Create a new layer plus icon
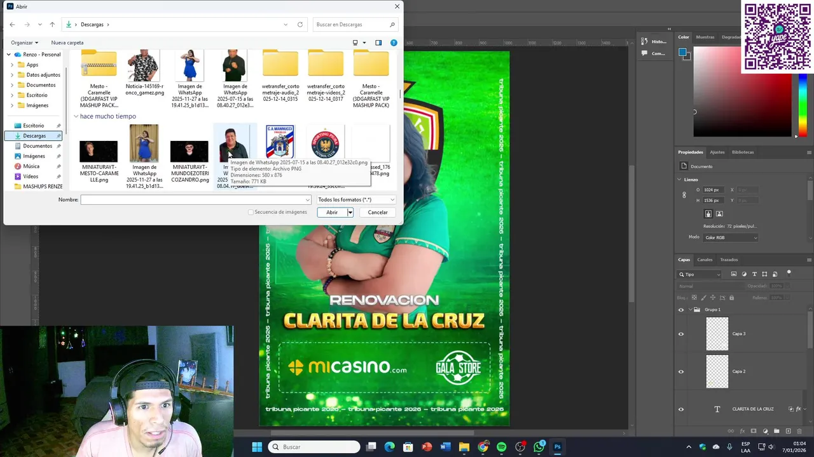 tap(788, 432)
